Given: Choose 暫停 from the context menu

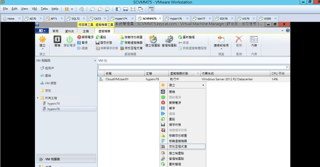Looking at the screenshot, I should pyautogui.click(x=174, y=108).
